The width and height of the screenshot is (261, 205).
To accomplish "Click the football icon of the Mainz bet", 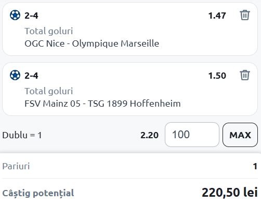I will click(x=15, y=75).
